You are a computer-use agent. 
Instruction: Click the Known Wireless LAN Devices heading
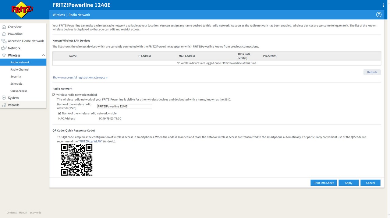pos(71,40)
